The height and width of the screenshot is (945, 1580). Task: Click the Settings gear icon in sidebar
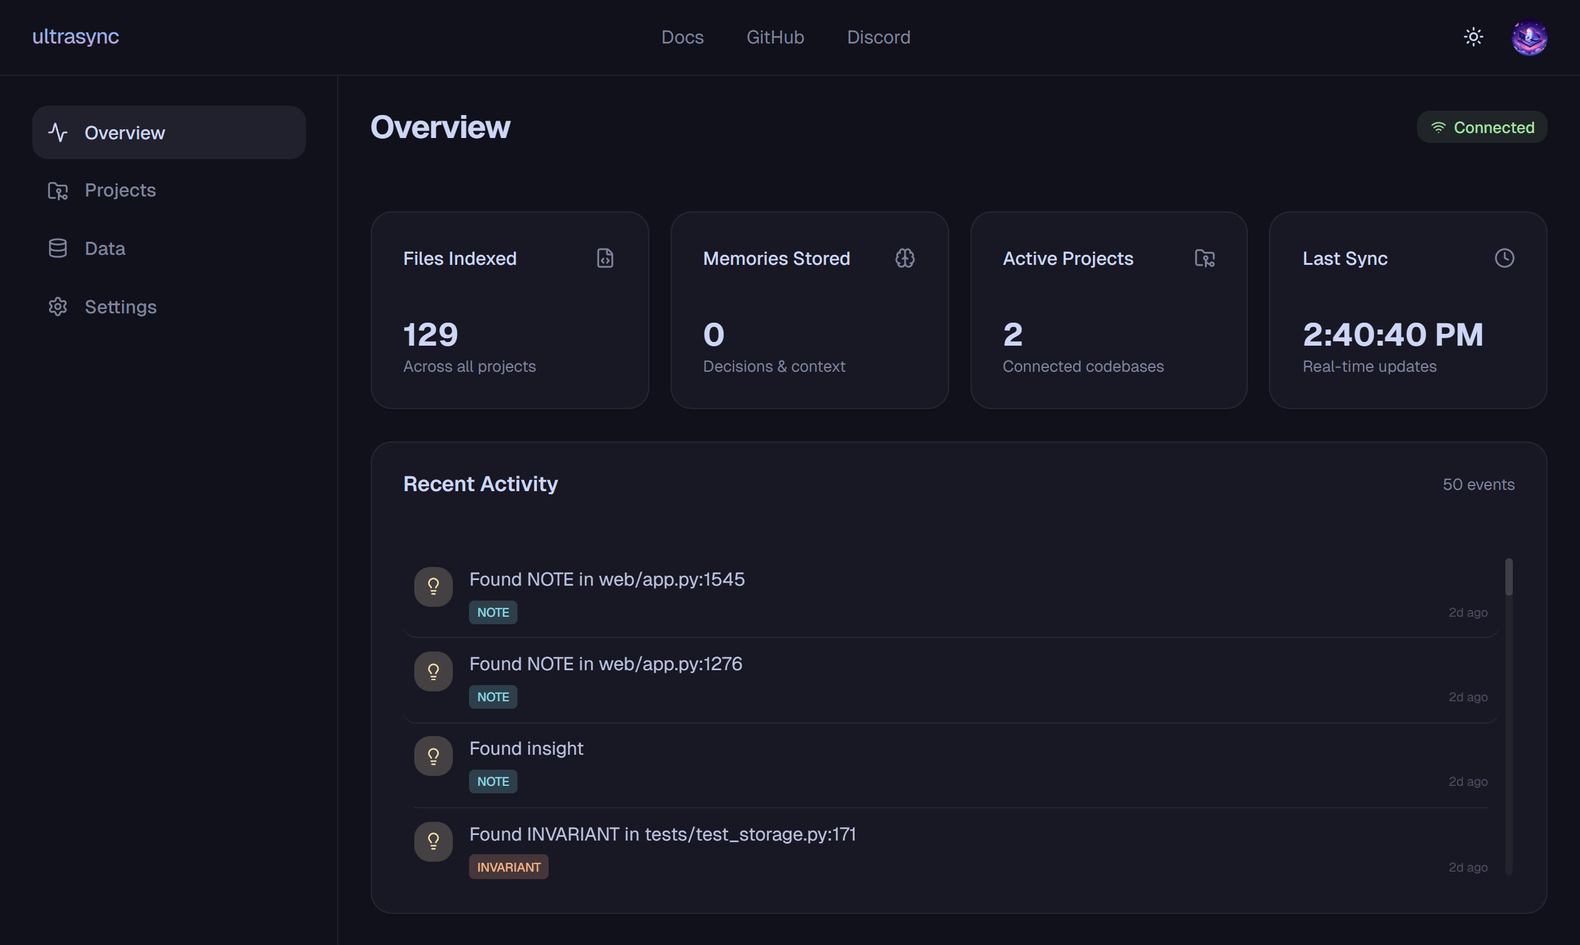[58, 307]
